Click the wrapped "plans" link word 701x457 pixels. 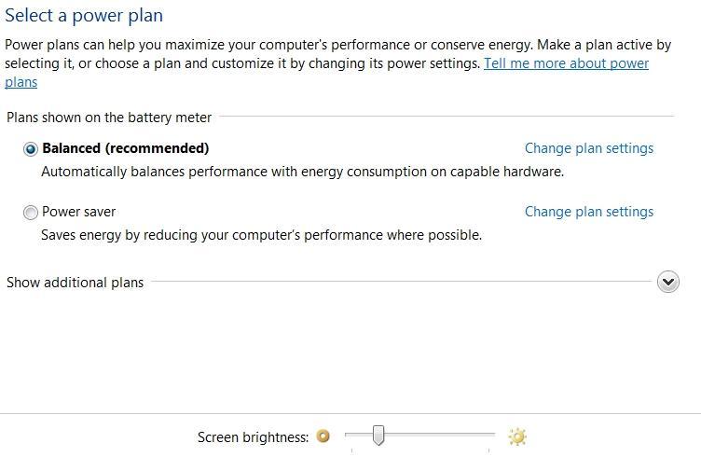(21, 82)
